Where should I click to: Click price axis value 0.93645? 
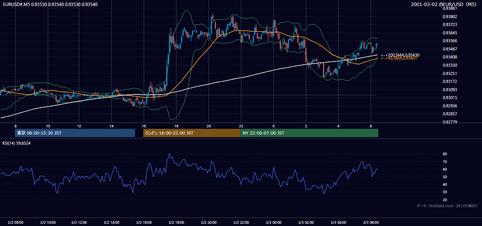coord(450,33)
